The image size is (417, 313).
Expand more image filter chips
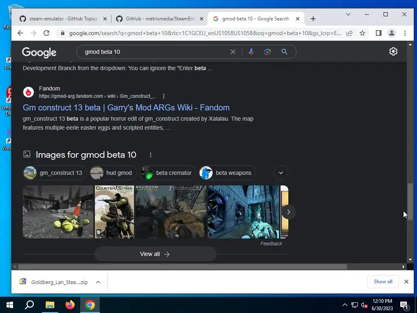pyautogui.click(x=281, y=173)
